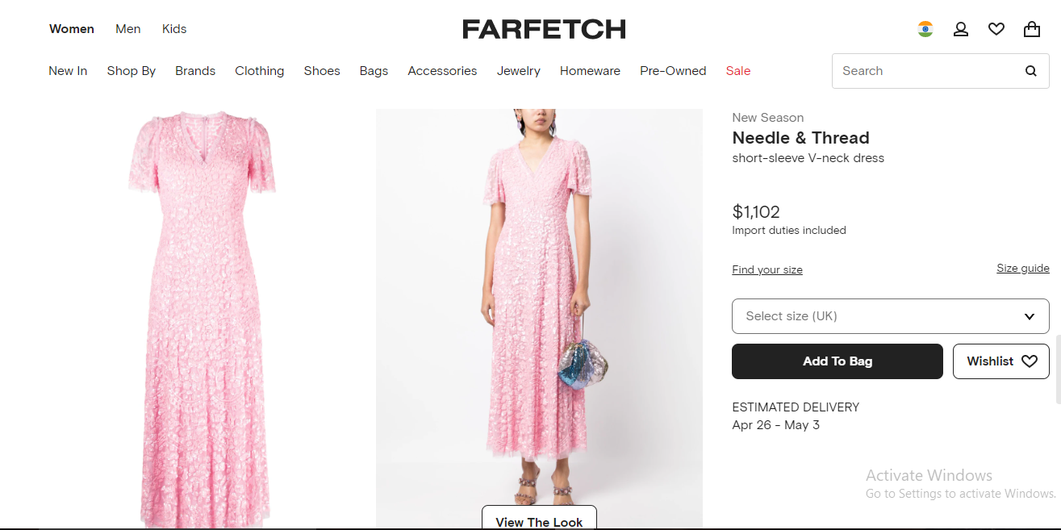
Task: Open the account profile icon
Action: 961,29
